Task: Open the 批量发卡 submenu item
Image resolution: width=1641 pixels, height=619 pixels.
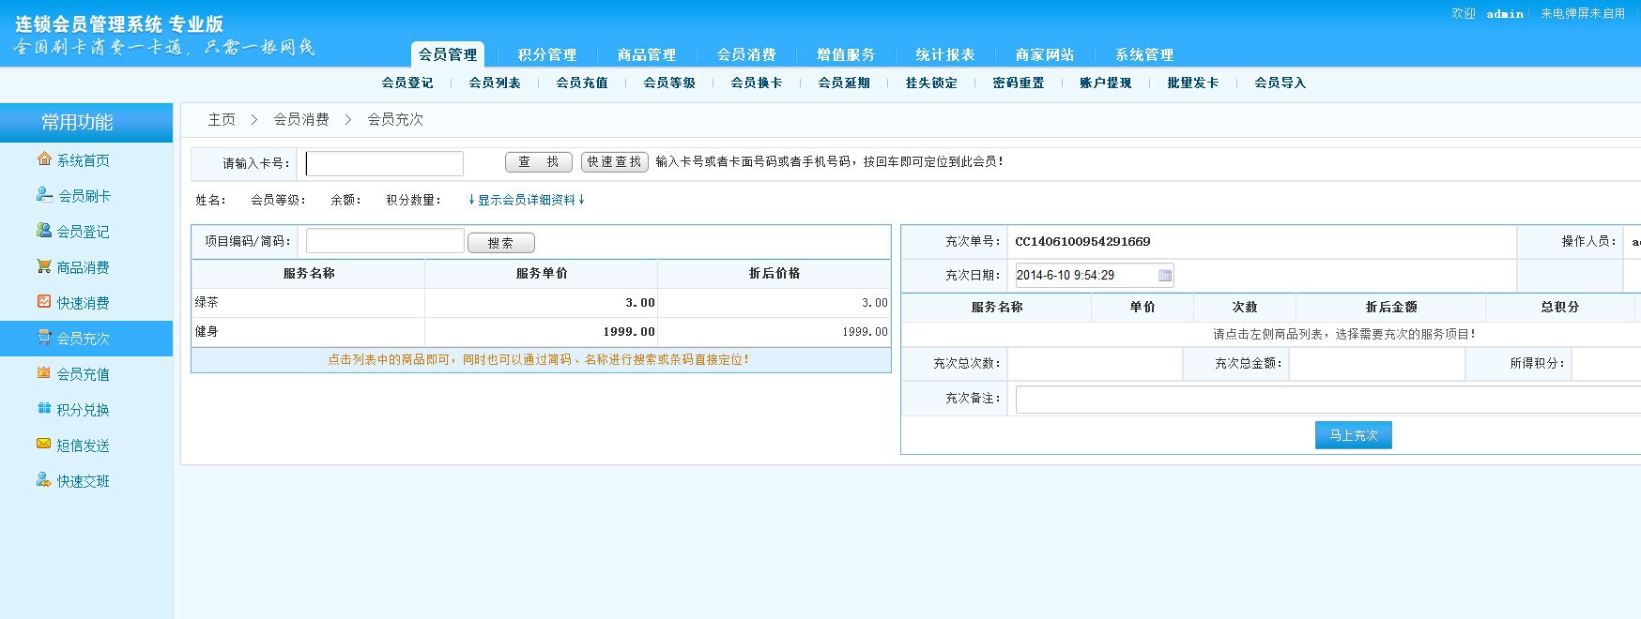Action: click(x=1193, y=83)
